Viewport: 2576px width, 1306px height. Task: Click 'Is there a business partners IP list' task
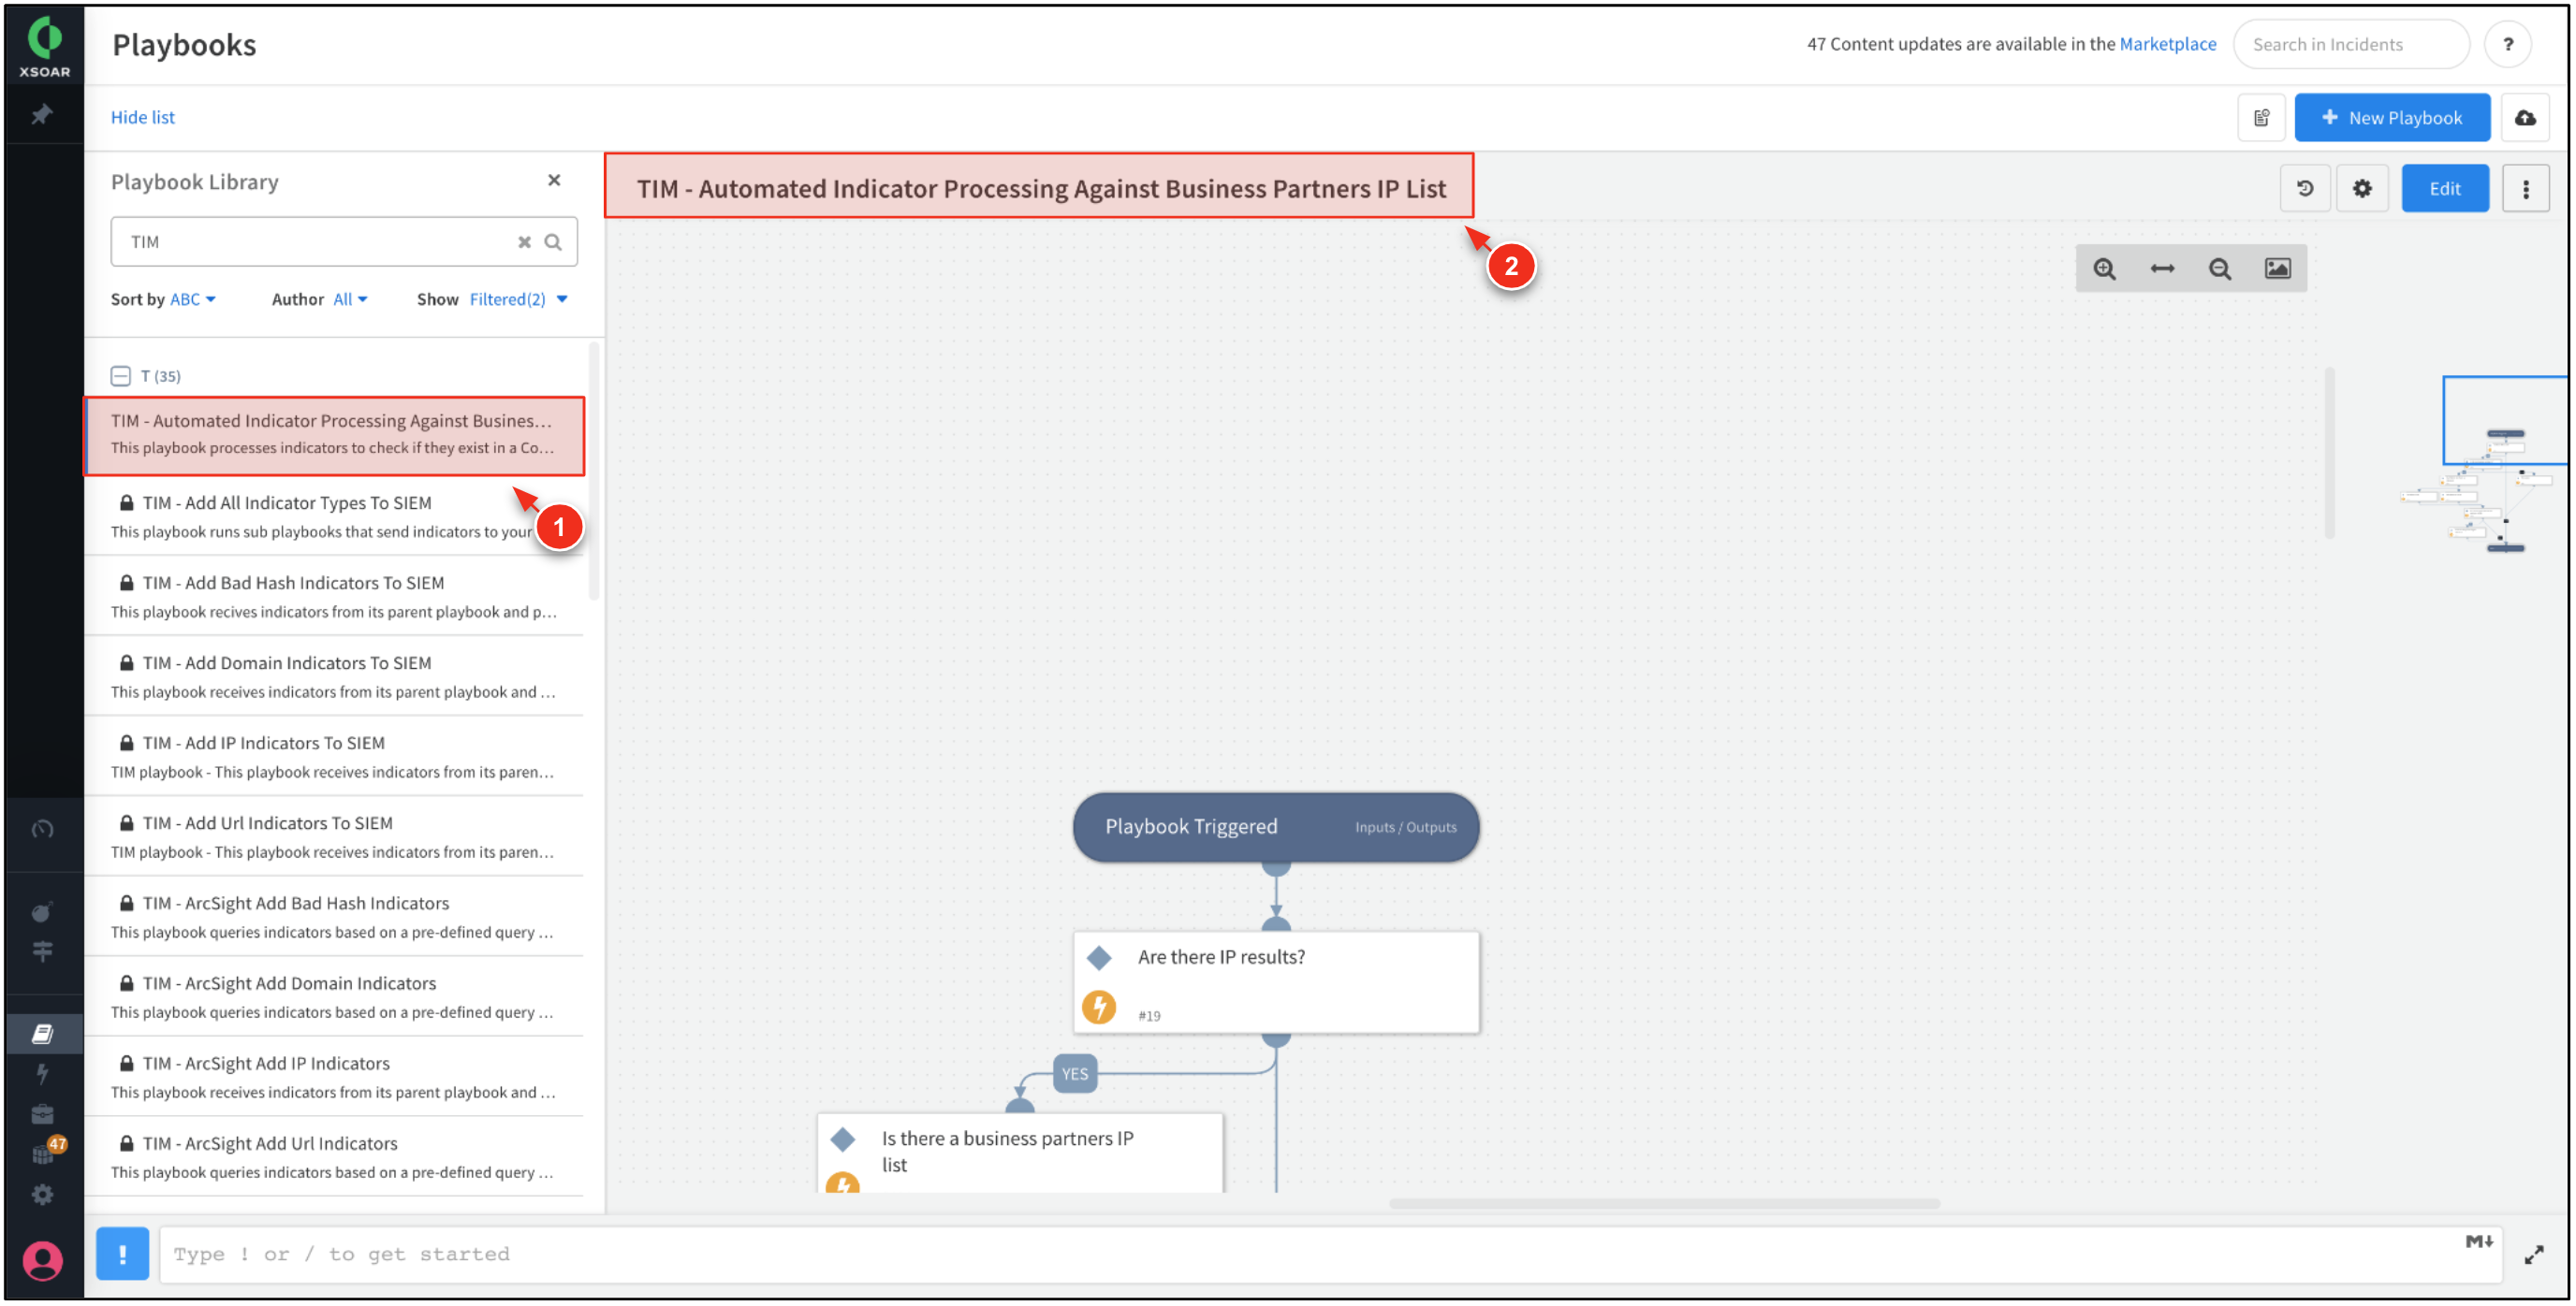coord(1020,1154)
